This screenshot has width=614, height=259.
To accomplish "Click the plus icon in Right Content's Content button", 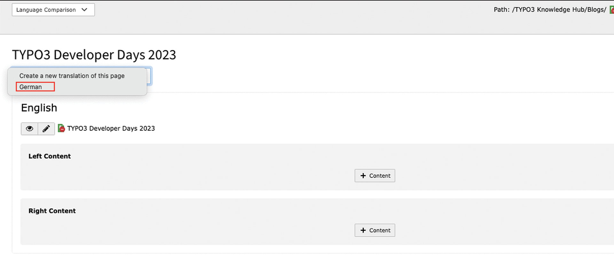I will point(363,230).
